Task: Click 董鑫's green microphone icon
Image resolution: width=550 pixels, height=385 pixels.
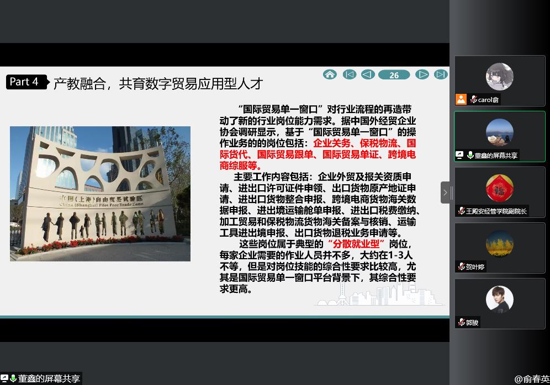Action: pos(470,156)
